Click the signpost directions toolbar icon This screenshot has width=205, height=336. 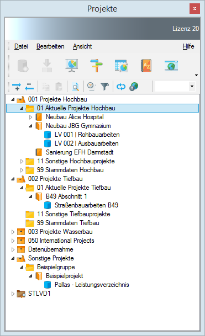point(96,66)
